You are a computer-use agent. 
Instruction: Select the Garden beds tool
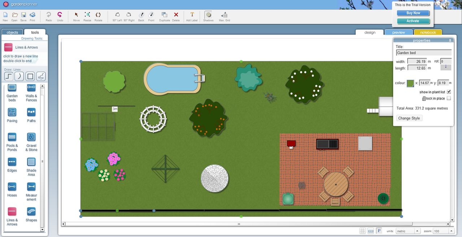(12, 93)
